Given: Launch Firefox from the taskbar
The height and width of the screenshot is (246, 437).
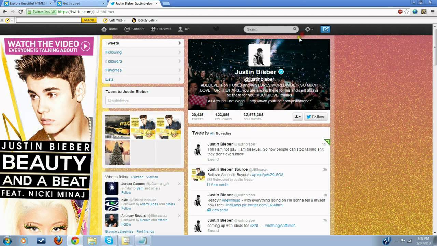Looking at the screenshot, I should [x=58, y=241].
